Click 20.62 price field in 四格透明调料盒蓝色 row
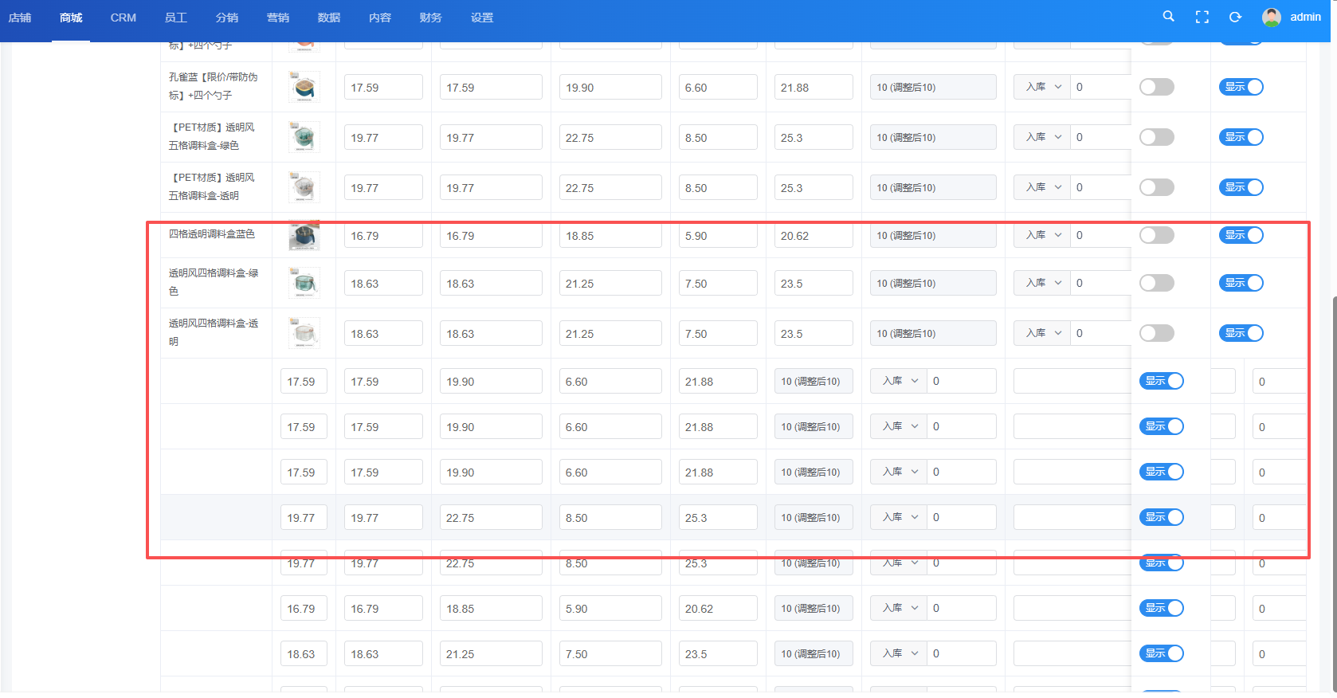Screen dimensions: 1337x698 click(x=813, y=236)
